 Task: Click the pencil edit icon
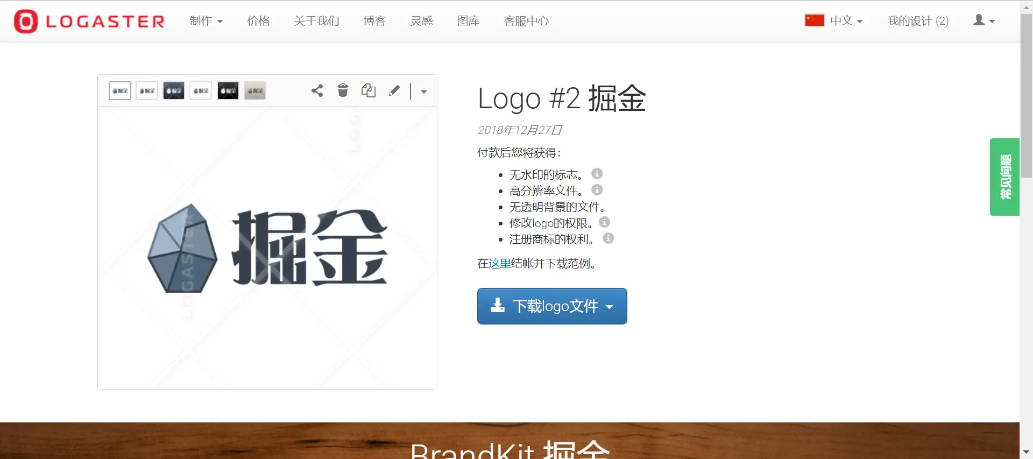click(394, 90)
